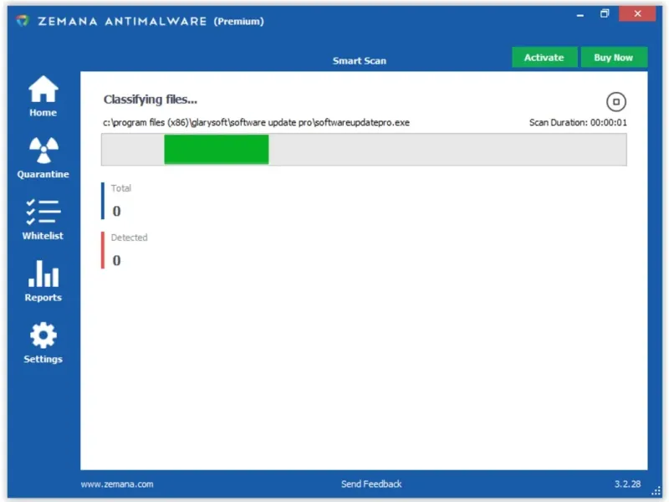Click the Zemana shield logo
669x502 pixels.
click(23, 20)
